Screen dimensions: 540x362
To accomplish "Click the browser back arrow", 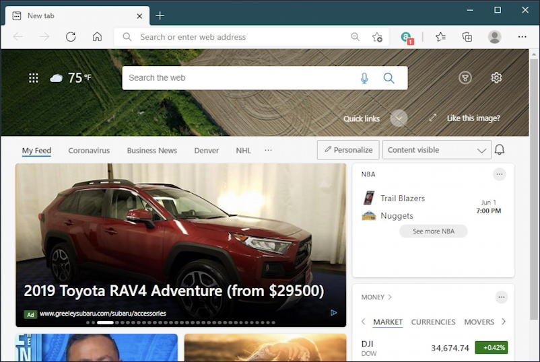I will [18, 36].
